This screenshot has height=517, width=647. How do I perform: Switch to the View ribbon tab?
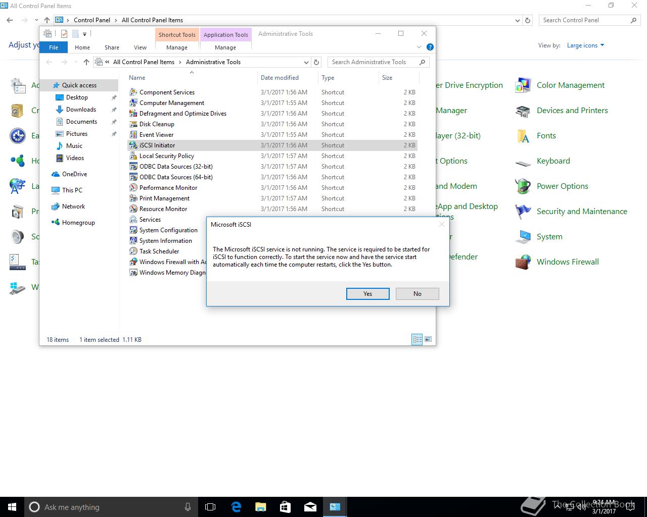(x=140, y=47)
